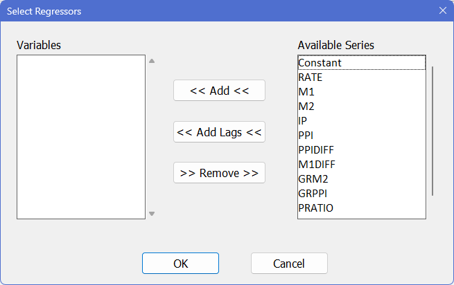Click Variables list scroll up arrow
454x285 pixels.
pyautogui.click(x=152, y=61)
